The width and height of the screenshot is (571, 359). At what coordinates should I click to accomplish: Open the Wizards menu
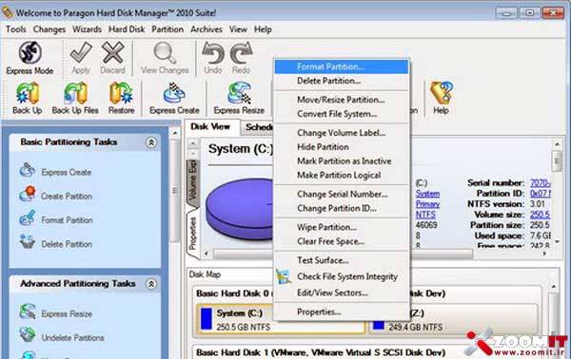(x=87, y=29)
